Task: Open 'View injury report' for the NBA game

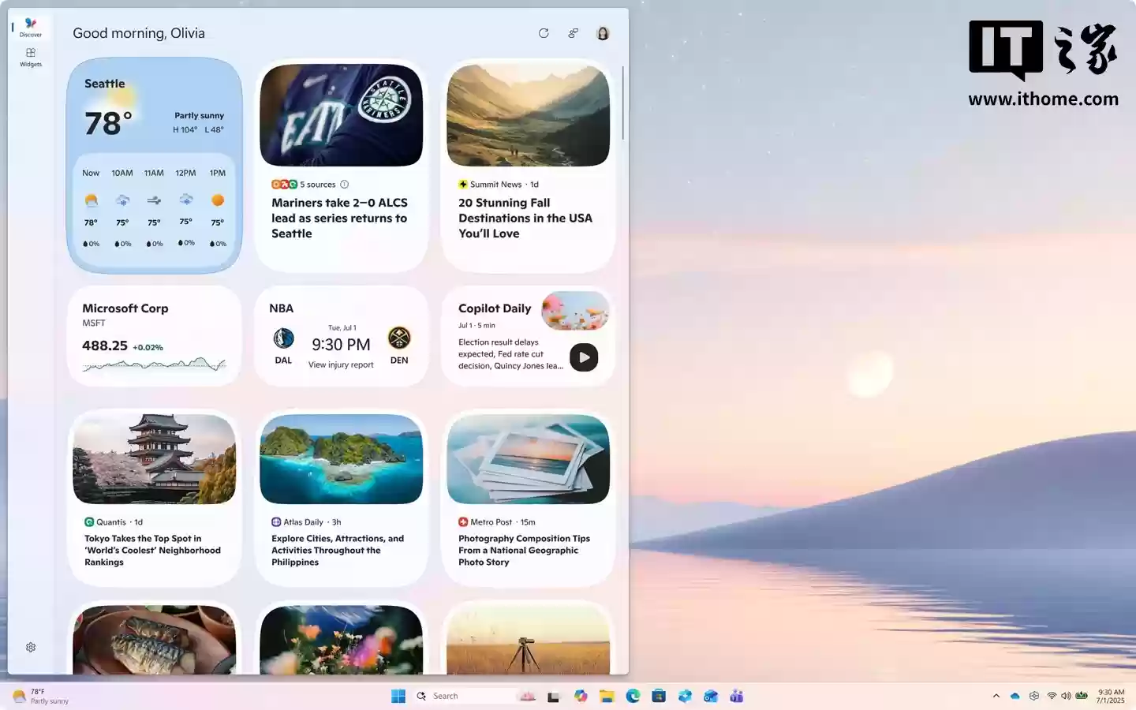Action: (341, 364)
